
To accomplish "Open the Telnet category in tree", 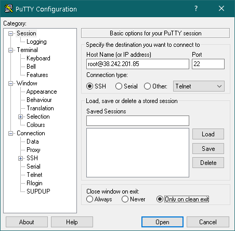I will (x=34, y=175).
